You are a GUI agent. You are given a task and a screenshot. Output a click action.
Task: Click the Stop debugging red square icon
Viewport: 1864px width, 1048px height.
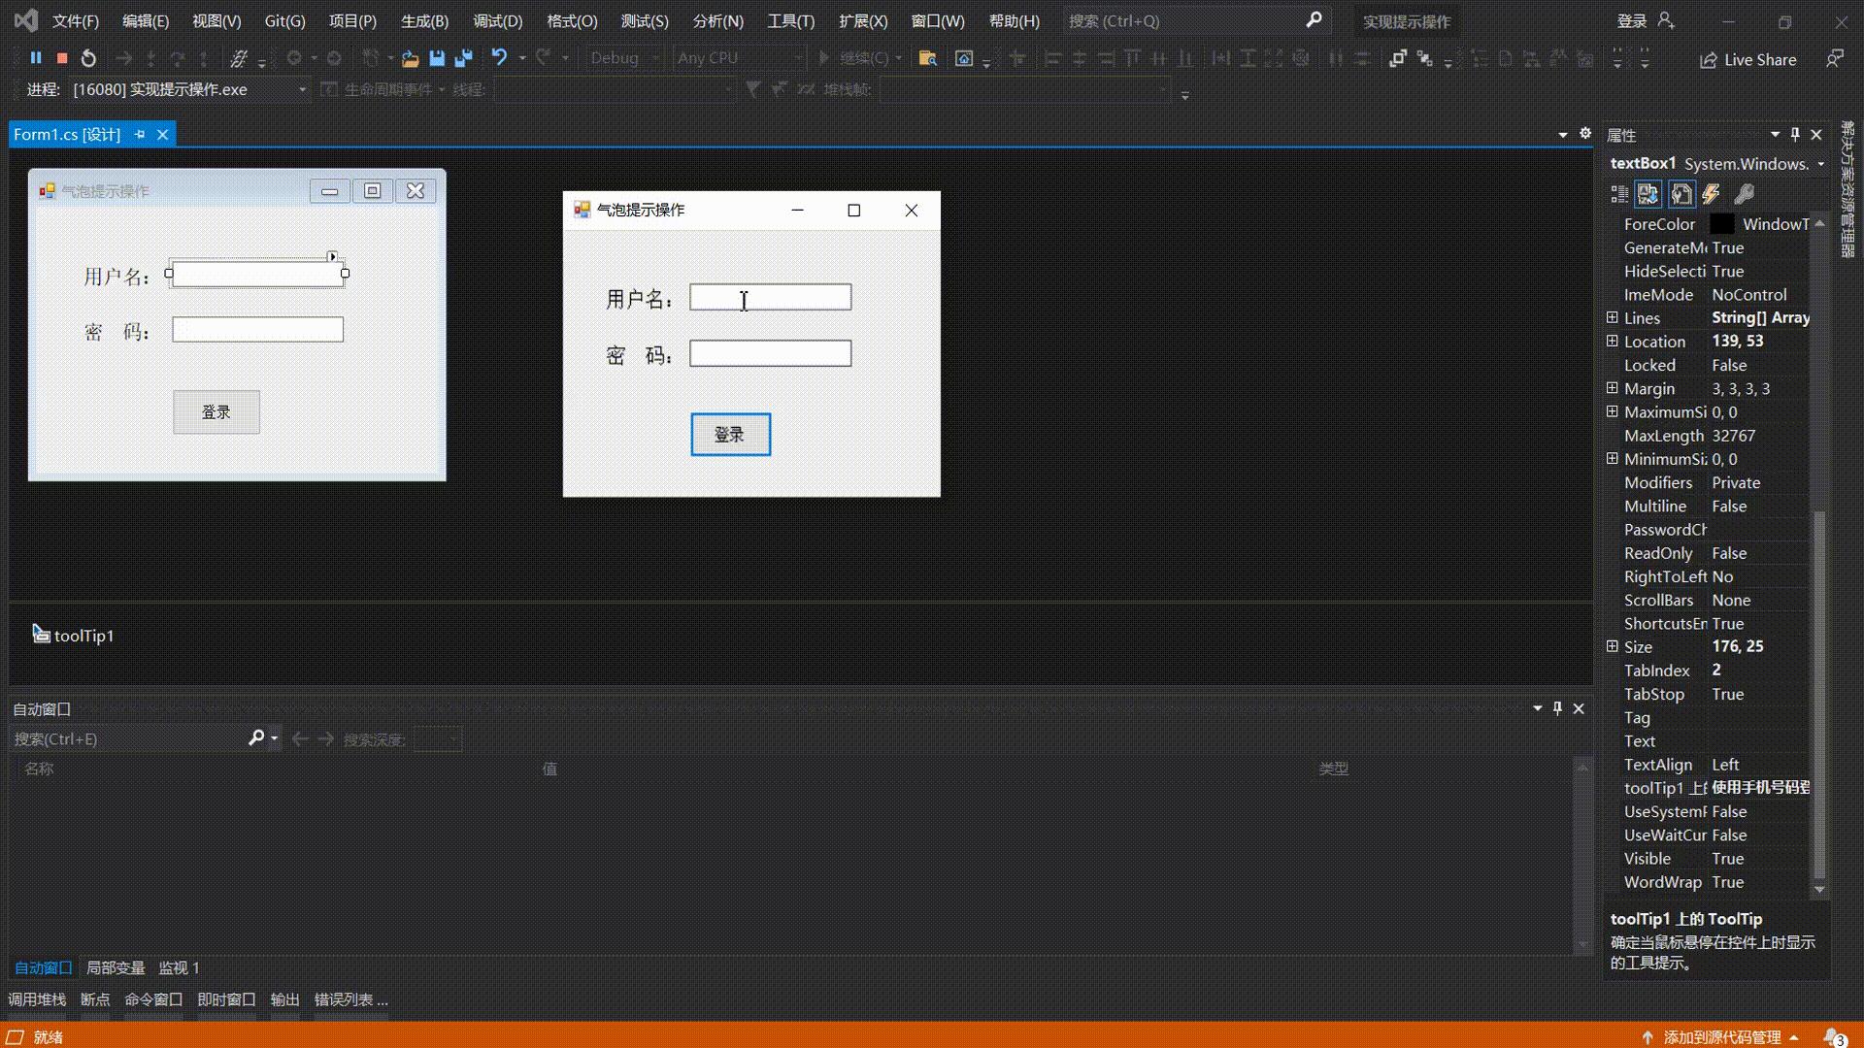click(x=61, y=57)
